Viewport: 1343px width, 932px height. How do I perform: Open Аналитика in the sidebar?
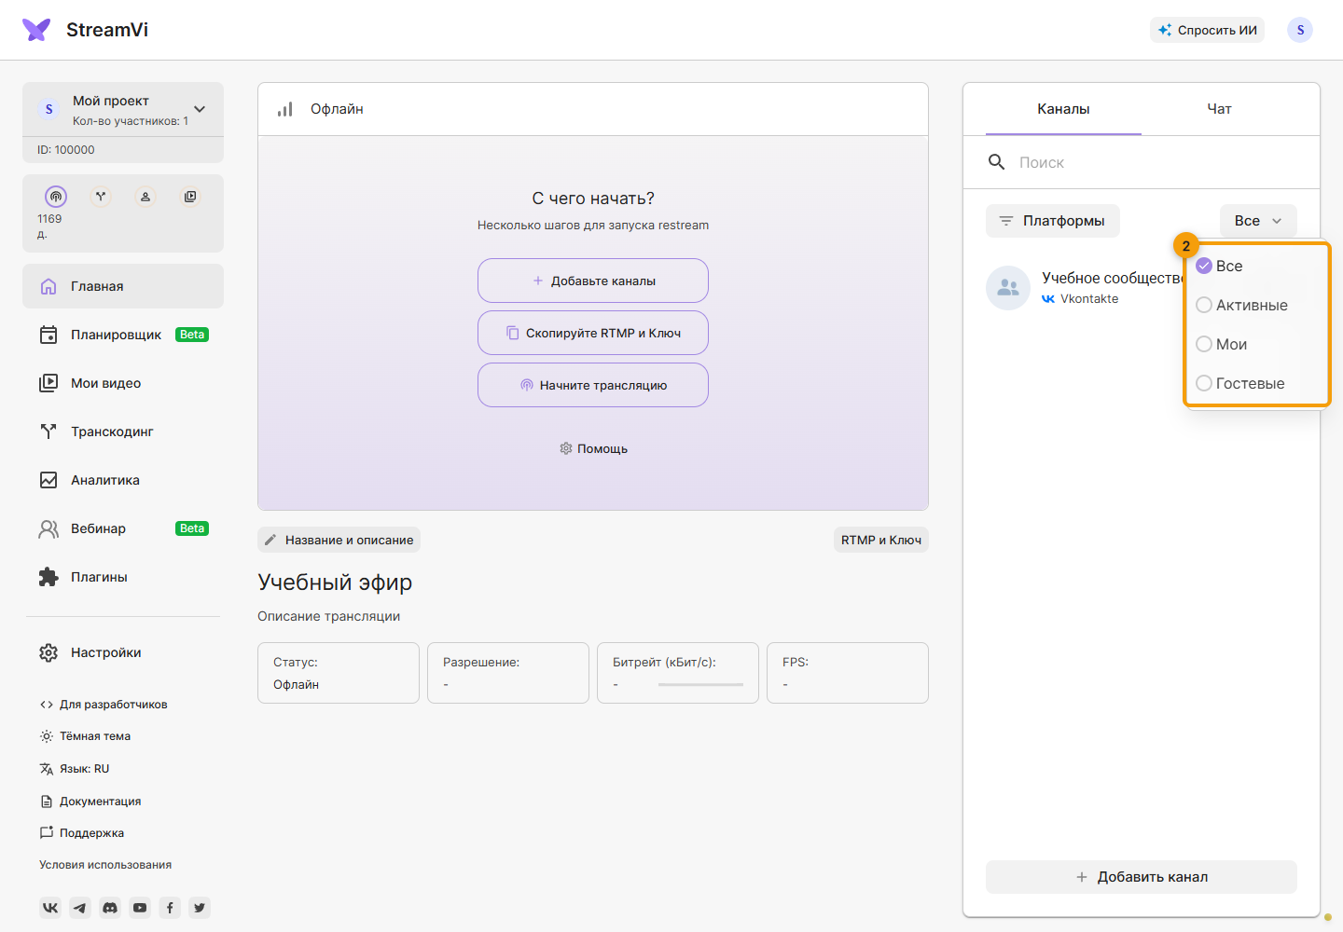(x=123, y=480)
